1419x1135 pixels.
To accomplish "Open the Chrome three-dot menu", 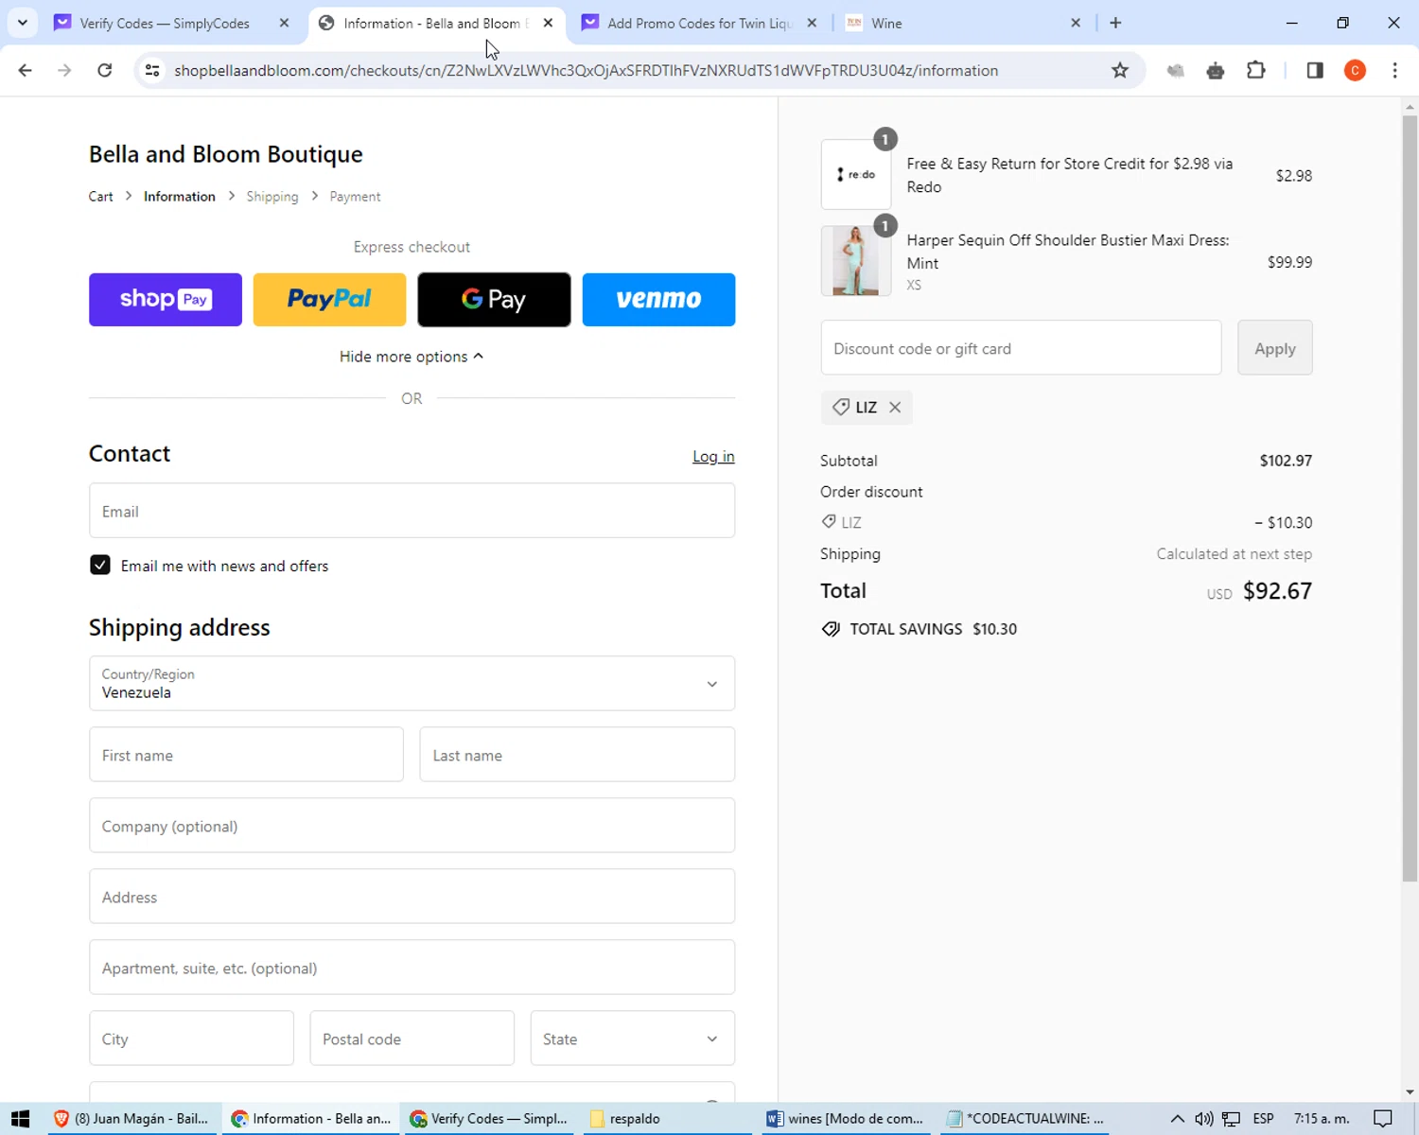I will [1394, 70].
